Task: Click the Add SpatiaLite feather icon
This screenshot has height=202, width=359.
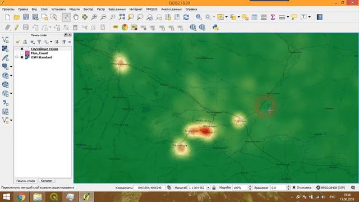Action: 5,58
